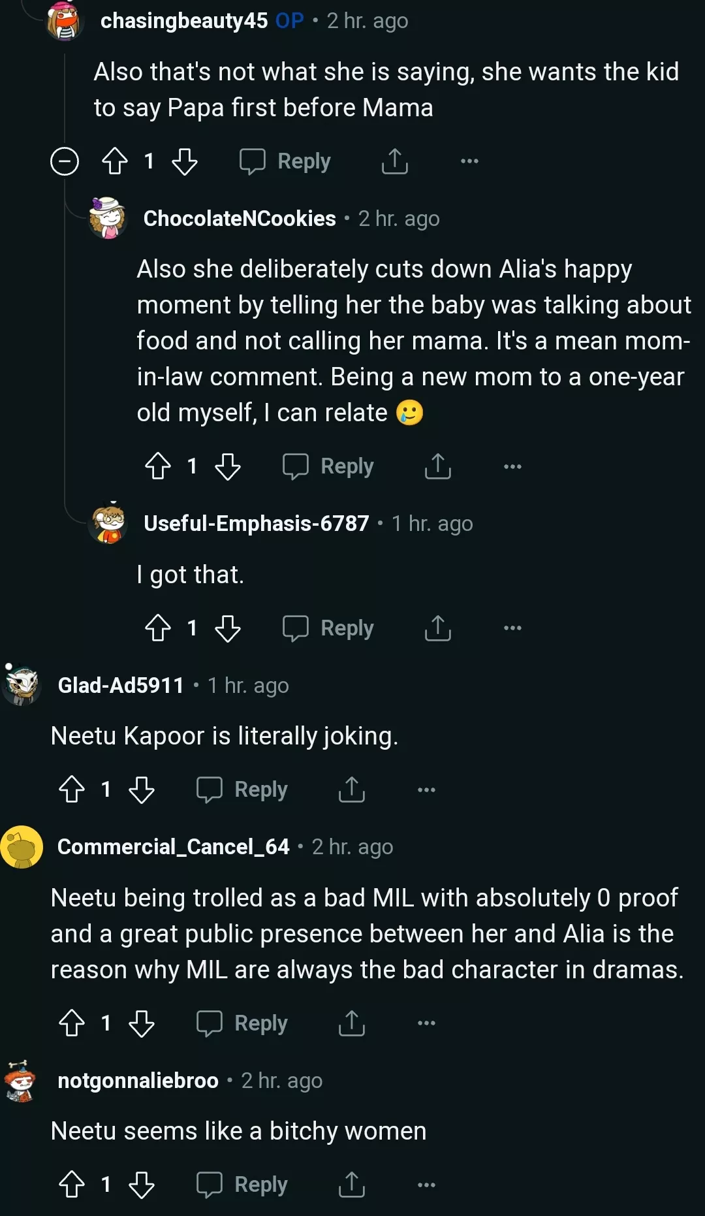Image resolution: width=705 pixels, height=1216 pixels.
Task: Open notgonnaliebroo's user avatar
Action: pos(21,1081)
